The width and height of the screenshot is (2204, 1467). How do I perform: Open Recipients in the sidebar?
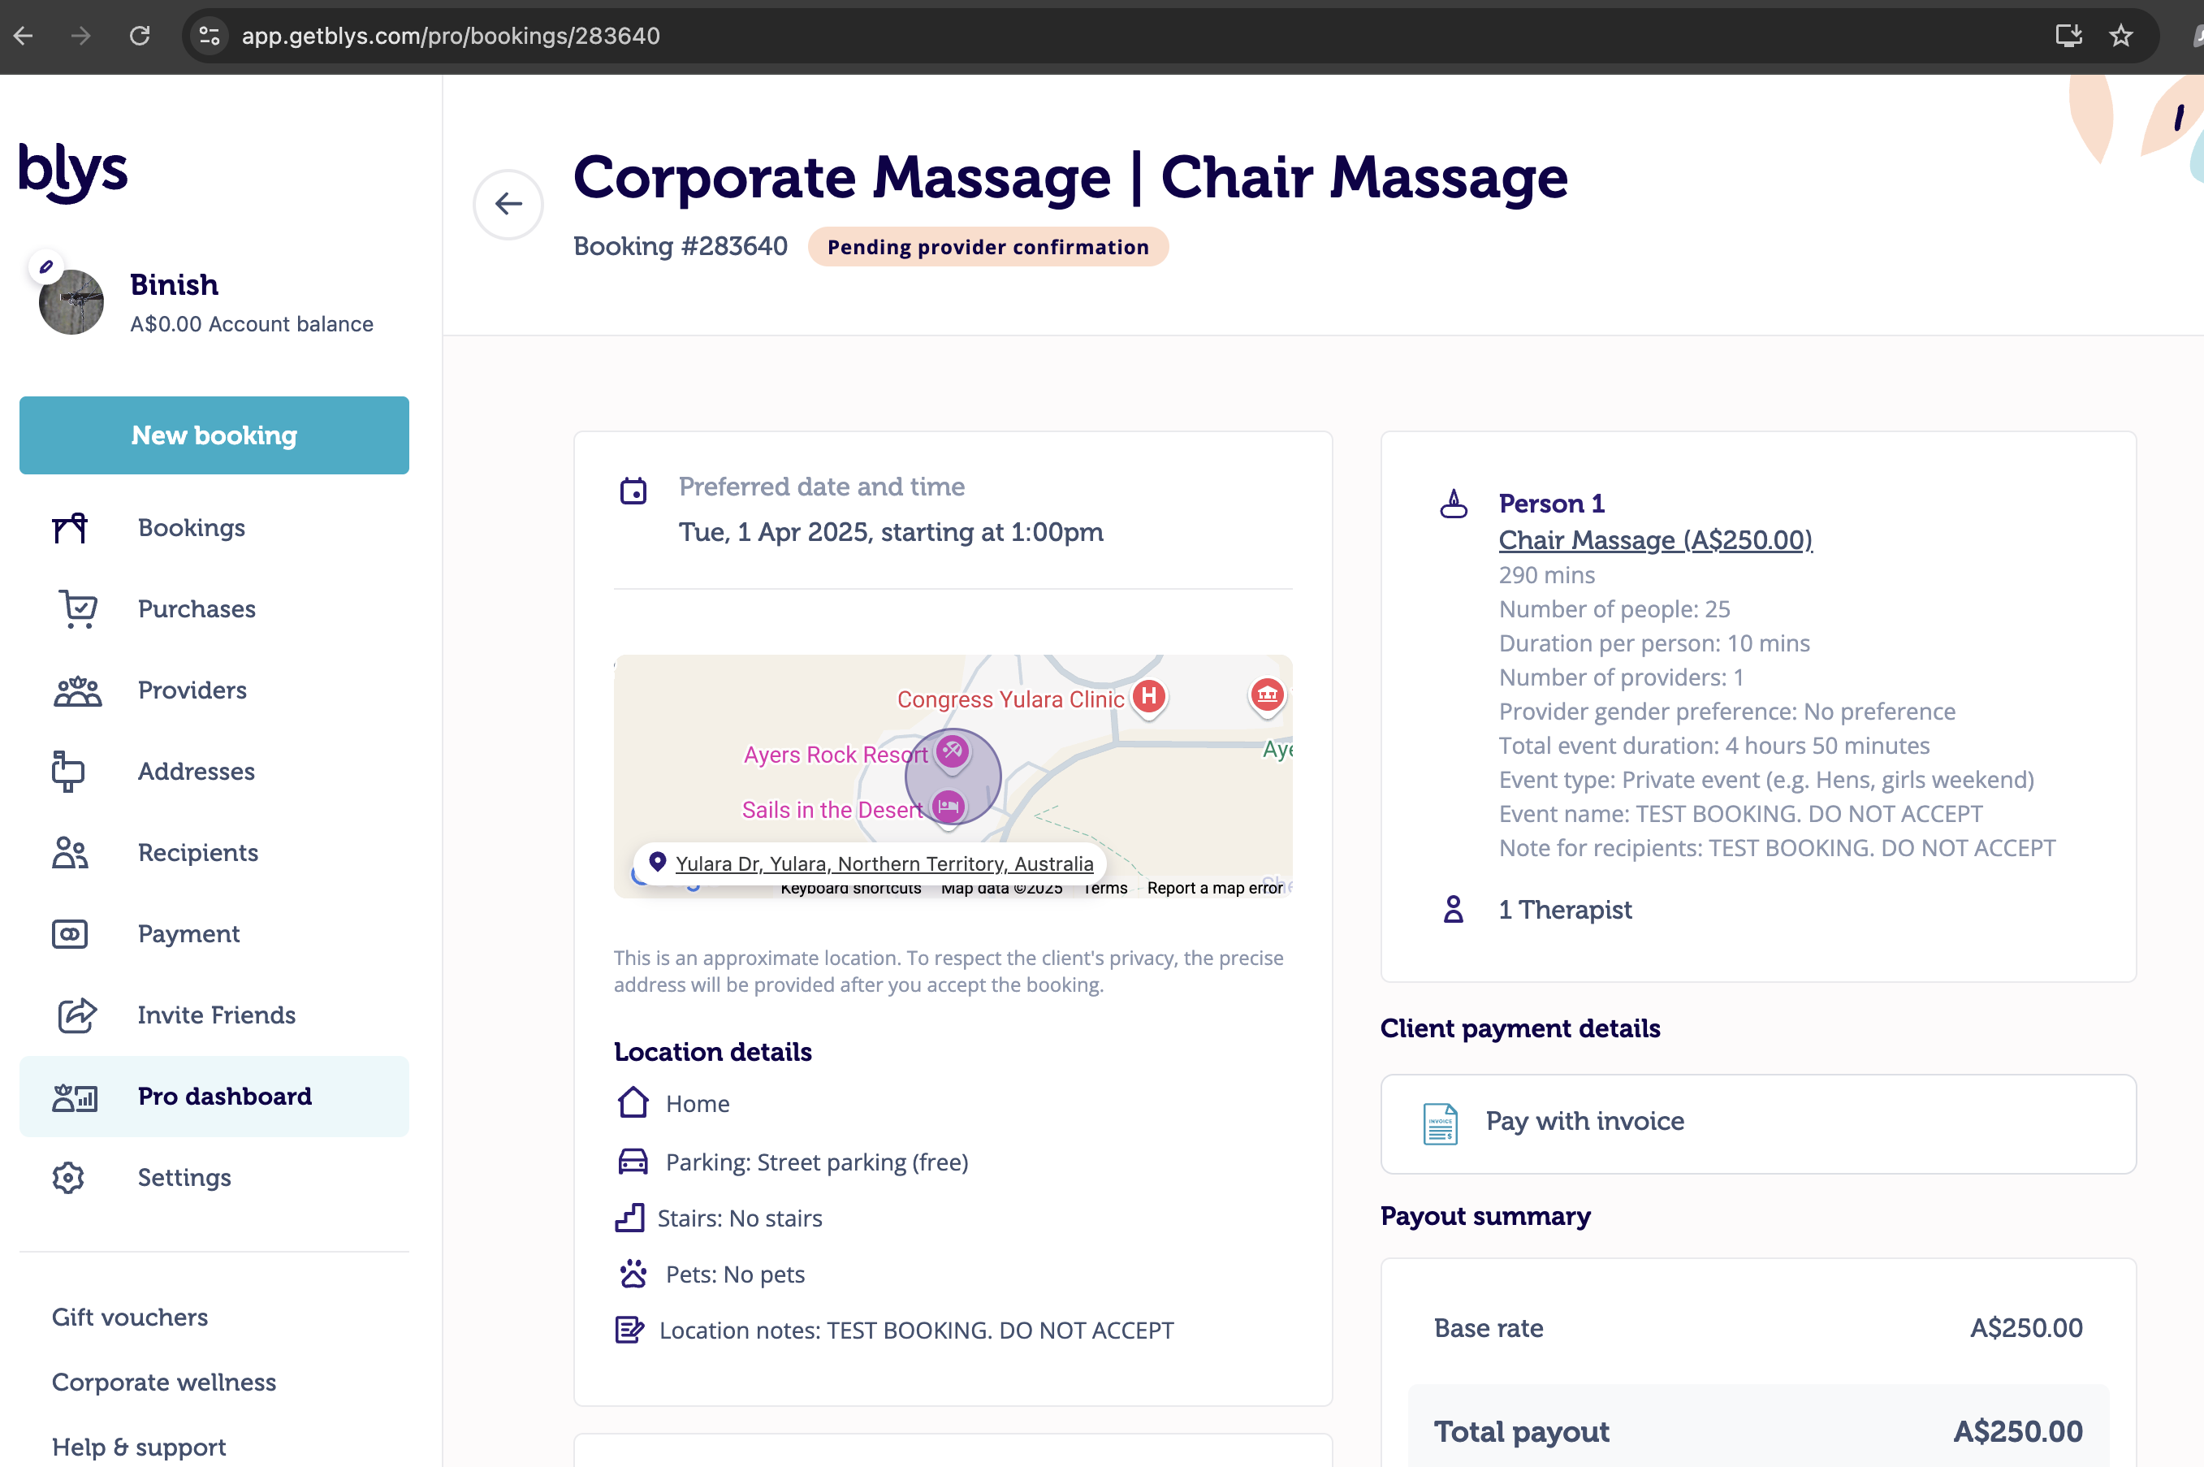coord(197,852)
